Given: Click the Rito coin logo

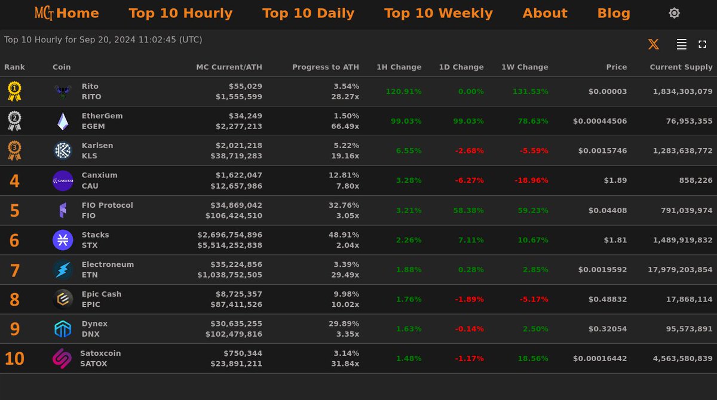Looking at the screenshot, I should pos(63,91).
